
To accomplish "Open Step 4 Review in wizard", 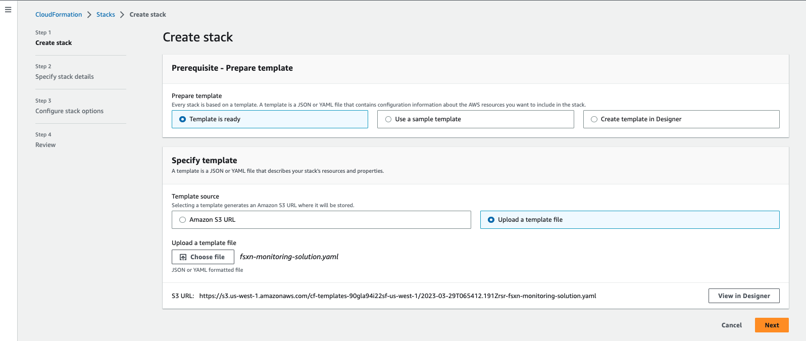I will coord(45,145).
